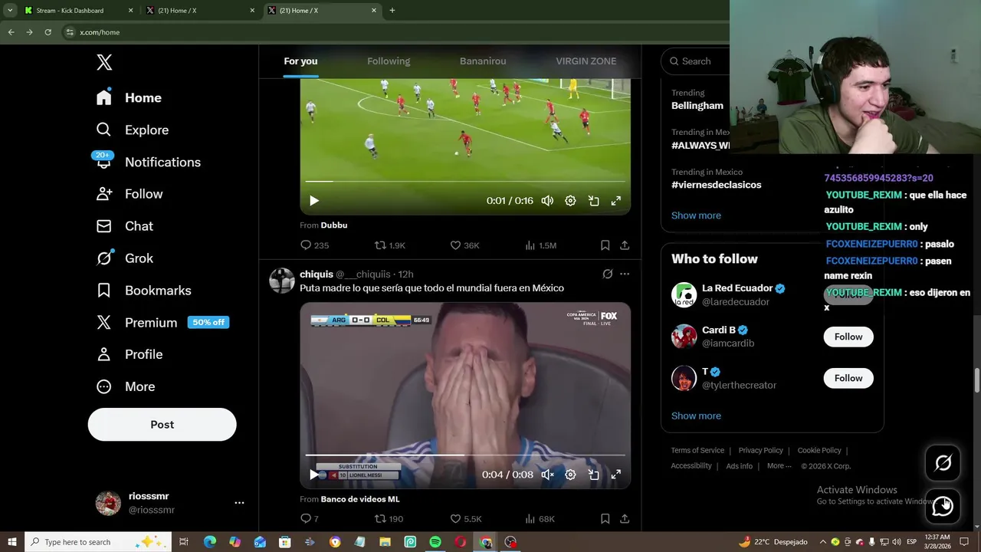Follow Cardi B
The height and width of the screenshot is (552, 981).
[x=848, y=337]
